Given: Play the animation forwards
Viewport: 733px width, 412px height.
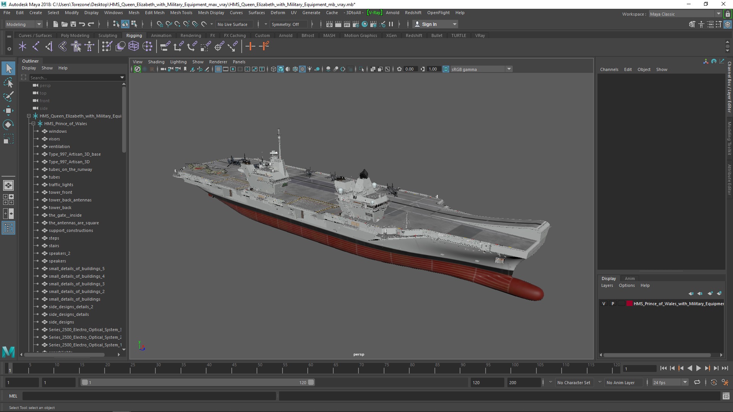Looking at the screenshot, I should click(x=698, y=368).
